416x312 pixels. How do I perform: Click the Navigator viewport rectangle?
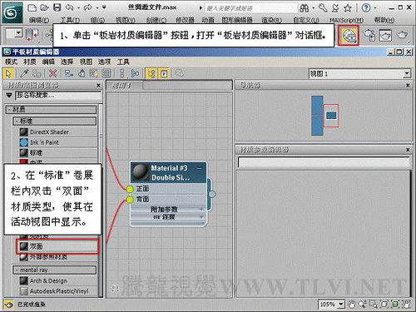tap(331, 116)
